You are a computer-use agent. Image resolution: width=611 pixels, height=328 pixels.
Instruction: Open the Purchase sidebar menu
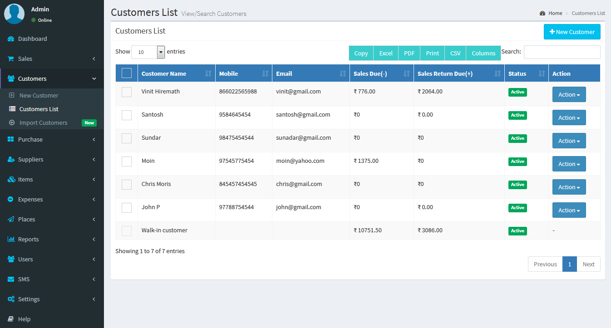pos(52,139)
